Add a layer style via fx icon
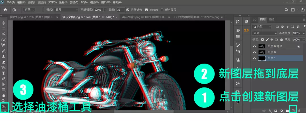The width and height of the screenshot is (306, 121). point(270,111)
